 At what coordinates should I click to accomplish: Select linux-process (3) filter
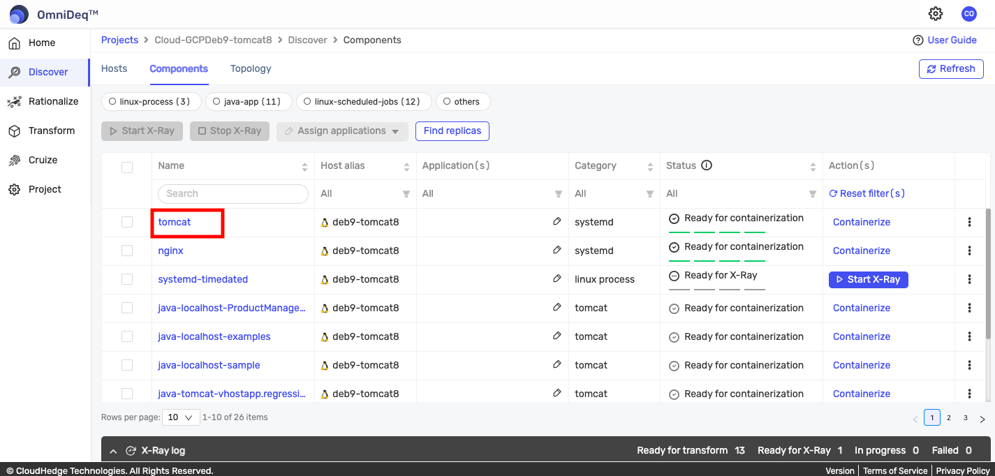[x=151, y=102]
